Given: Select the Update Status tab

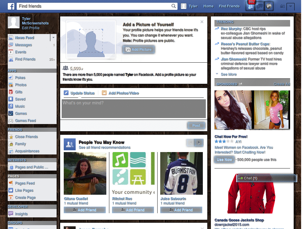Looking at the screenshot, I should coord(79,93).
